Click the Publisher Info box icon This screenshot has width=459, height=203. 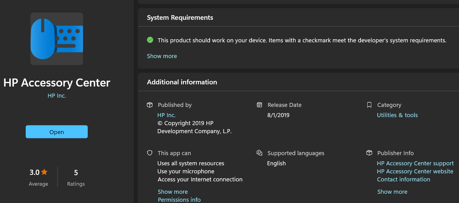pos(369,153)
